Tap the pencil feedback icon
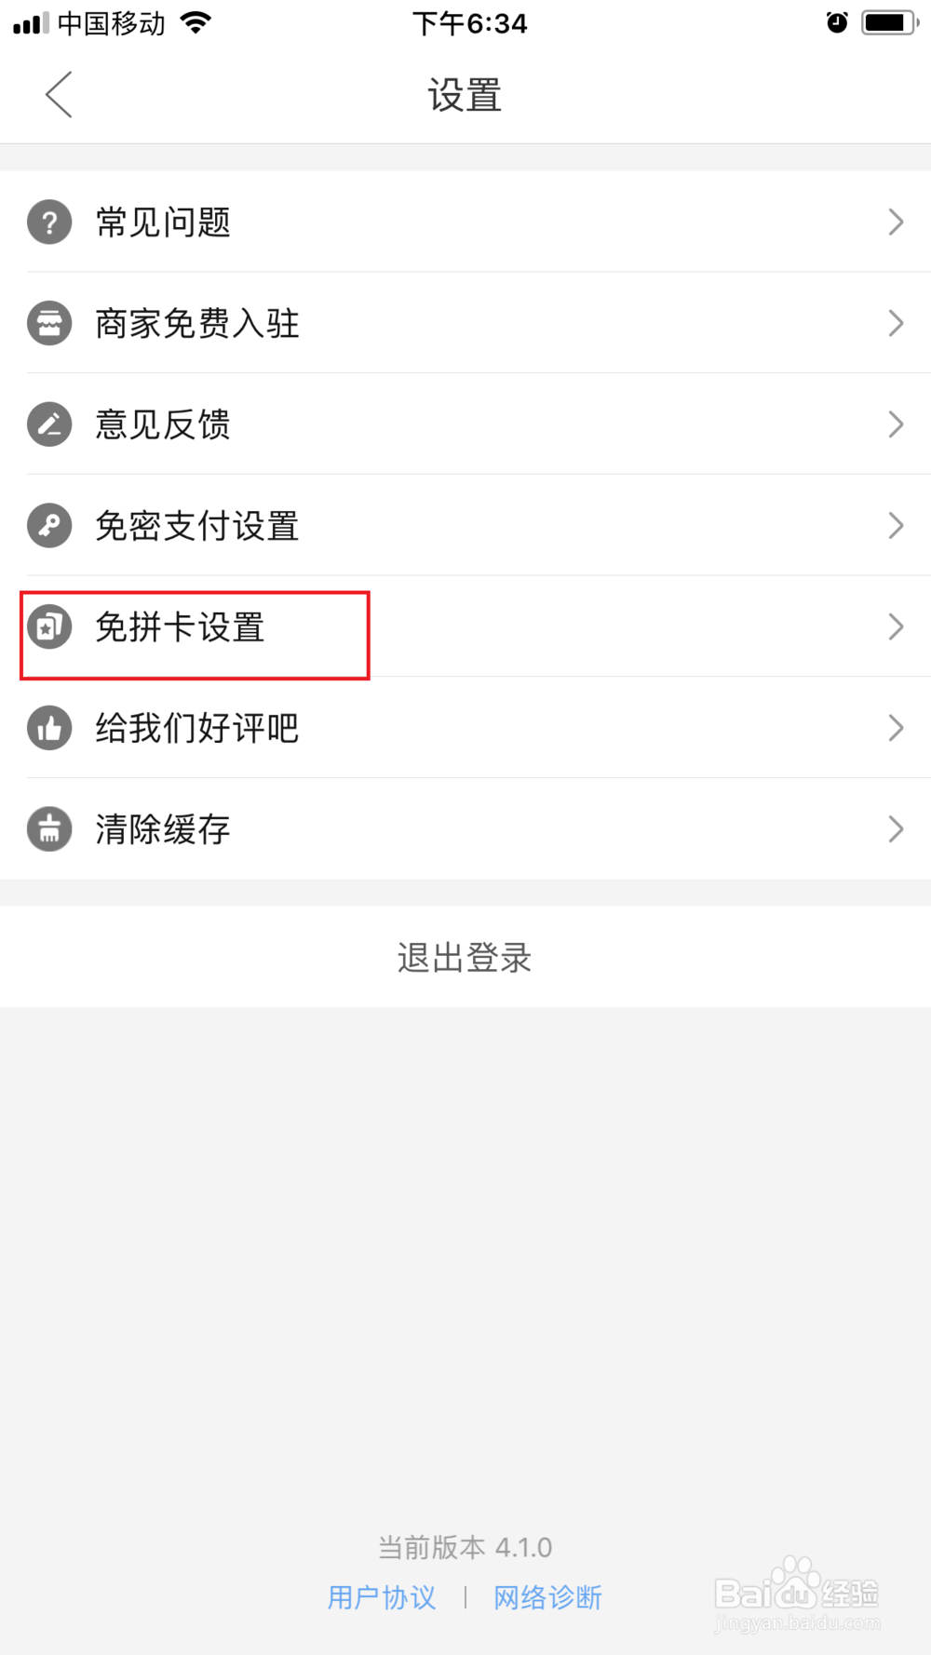This screenshot has height=1655, width=931. (x=49, y=424)
